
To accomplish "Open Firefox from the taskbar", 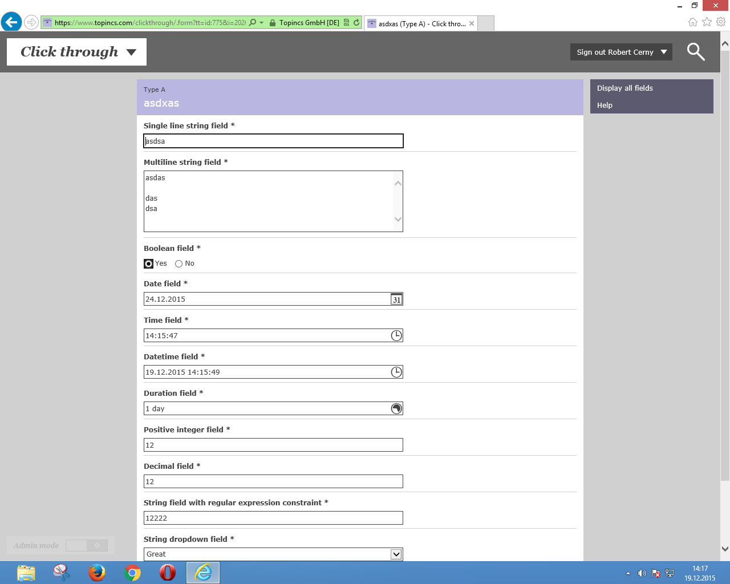I will [97, 572].
